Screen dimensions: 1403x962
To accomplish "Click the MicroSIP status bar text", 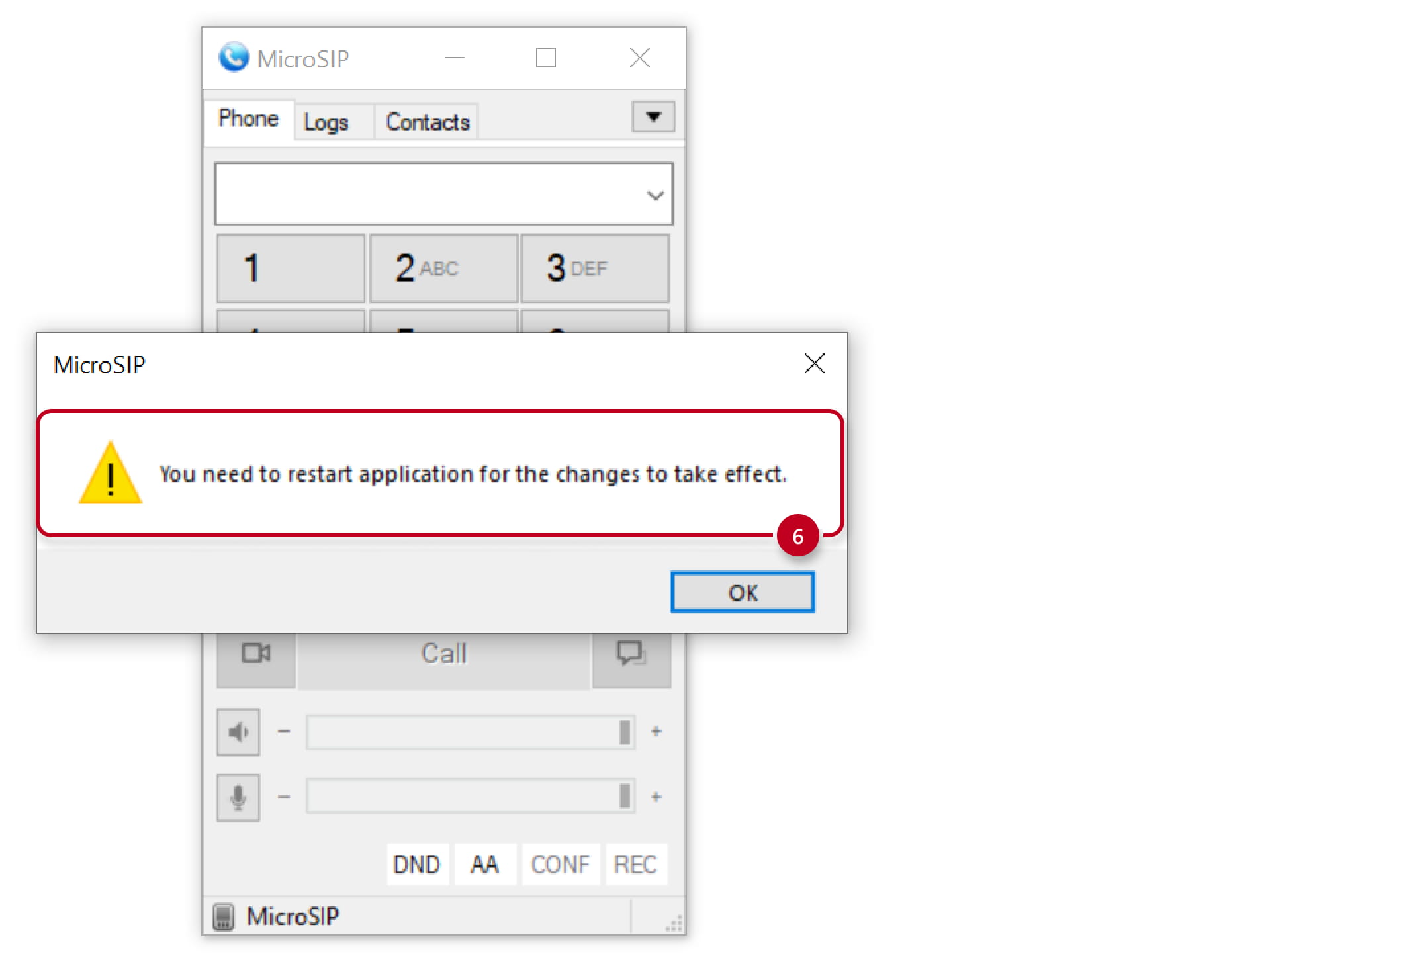I will tap(293, 916).
